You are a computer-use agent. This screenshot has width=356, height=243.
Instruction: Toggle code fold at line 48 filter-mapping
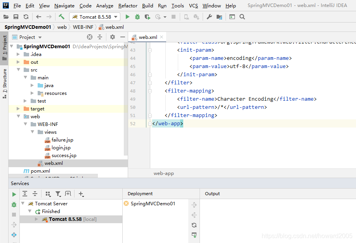(150, 91)
